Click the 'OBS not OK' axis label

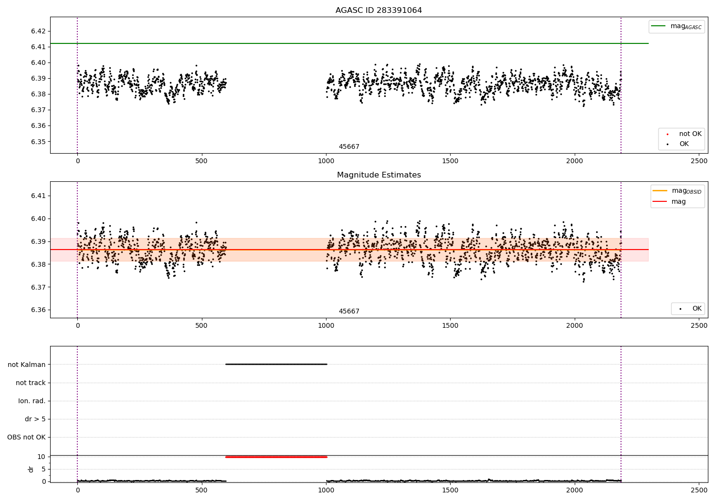coord(26,438)
